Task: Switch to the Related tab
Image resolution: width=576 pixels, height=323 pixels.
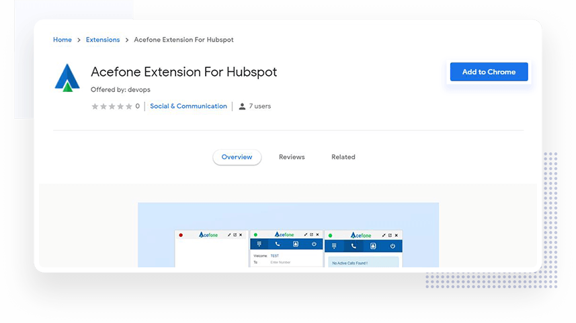Action: tap(343, 157)
